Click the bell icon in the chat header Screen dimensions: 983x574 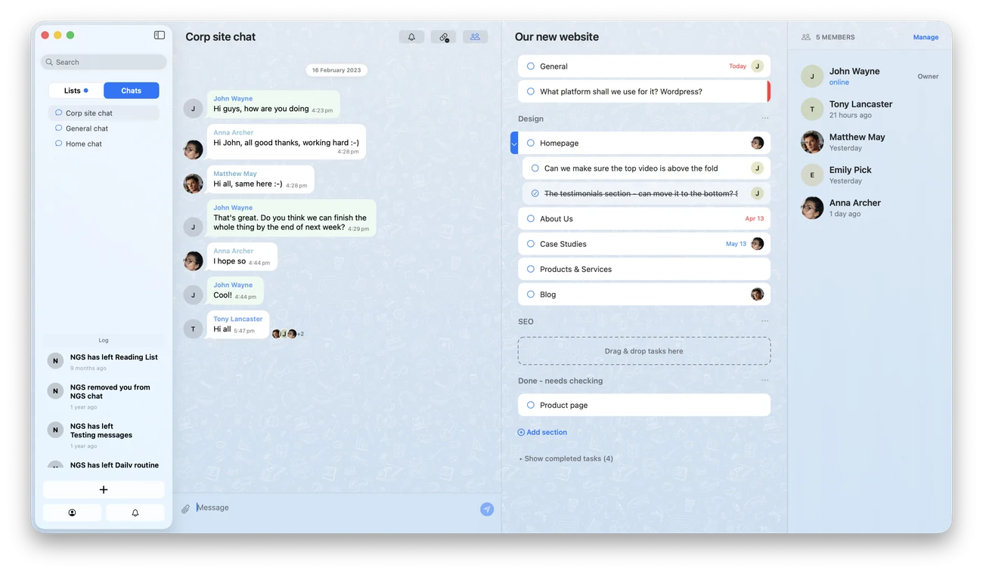(x=411, y=37)
